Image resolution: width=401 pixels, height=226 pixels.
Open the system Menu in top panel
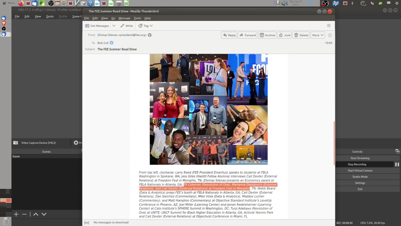[8, 3]
